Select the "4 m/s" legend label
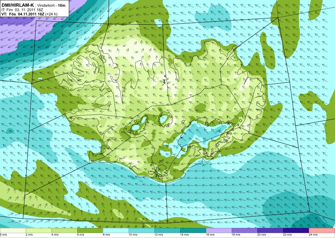This screenshot has width=335, height=238. pos(55,235)
